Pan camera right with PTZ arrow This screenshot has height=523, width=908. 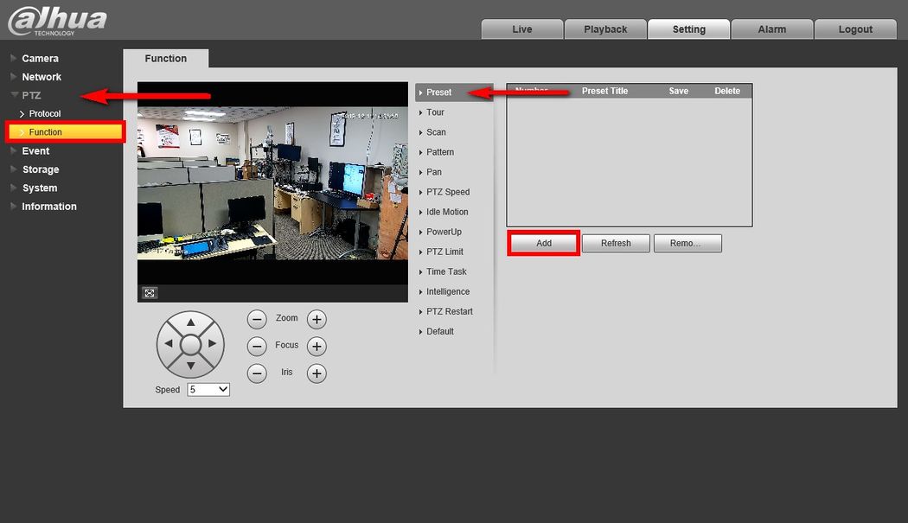[x=213, y=344]
